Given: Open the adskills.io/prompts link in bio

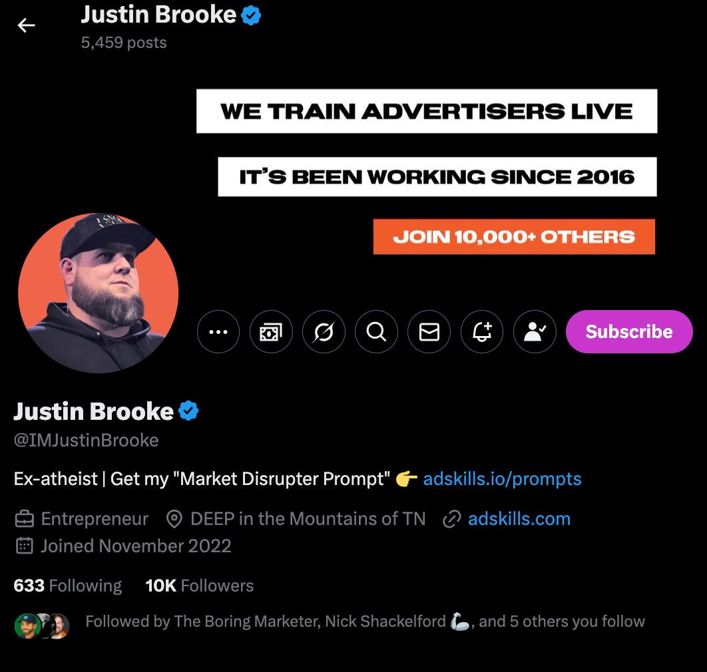Looking at the screenshot, I should click(x=503, y=478).
